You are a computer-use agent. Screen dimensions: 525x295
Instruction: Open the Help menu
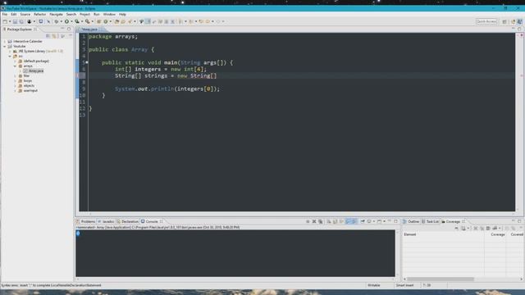click(122, 15)
